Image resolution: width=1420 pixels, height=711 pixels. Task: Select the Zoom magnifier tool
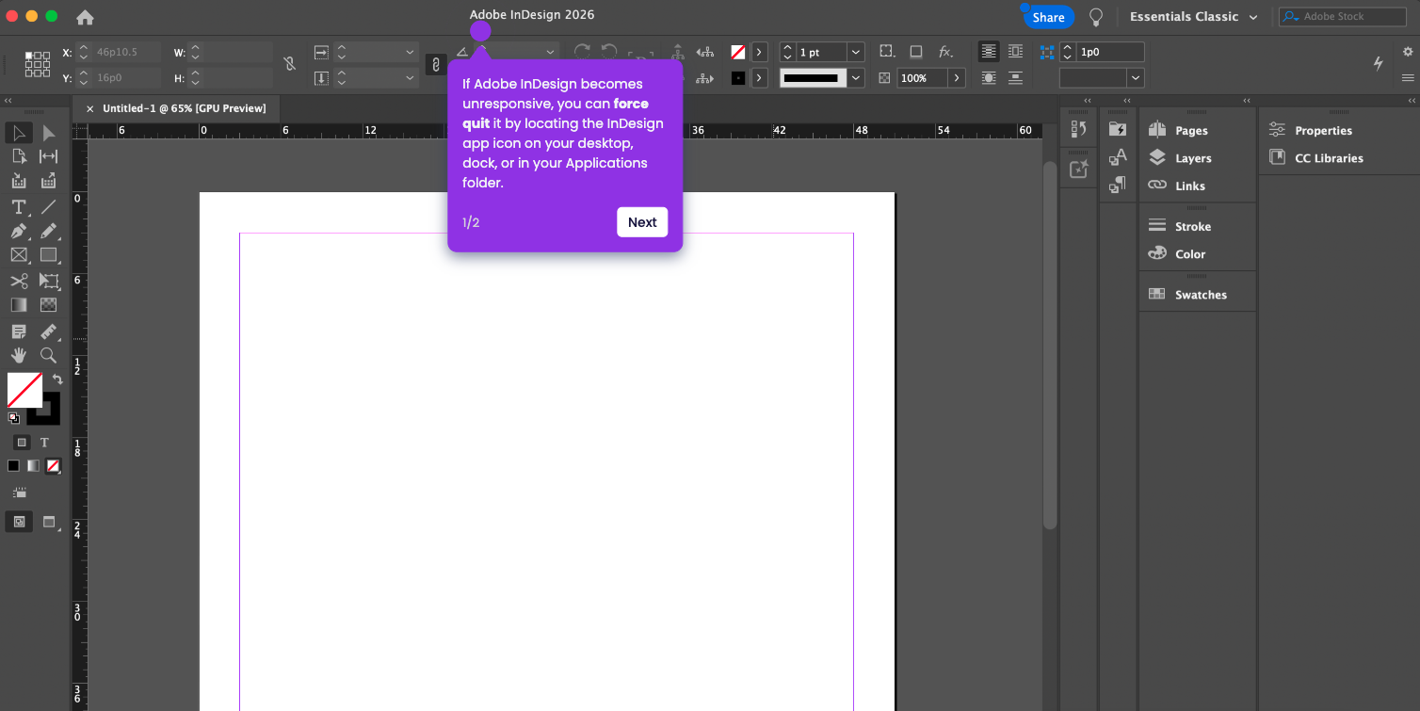click(49, 355)
